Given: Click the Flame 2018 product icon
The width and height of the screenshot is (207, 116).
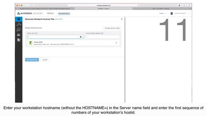Looking at the screenshot, I should click(x=30, y=43).
